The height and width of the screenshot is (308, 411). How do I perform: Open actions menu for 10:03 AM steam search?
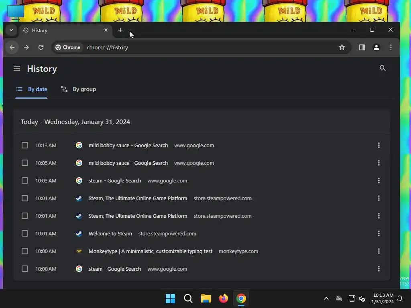(x=379, y=181)
